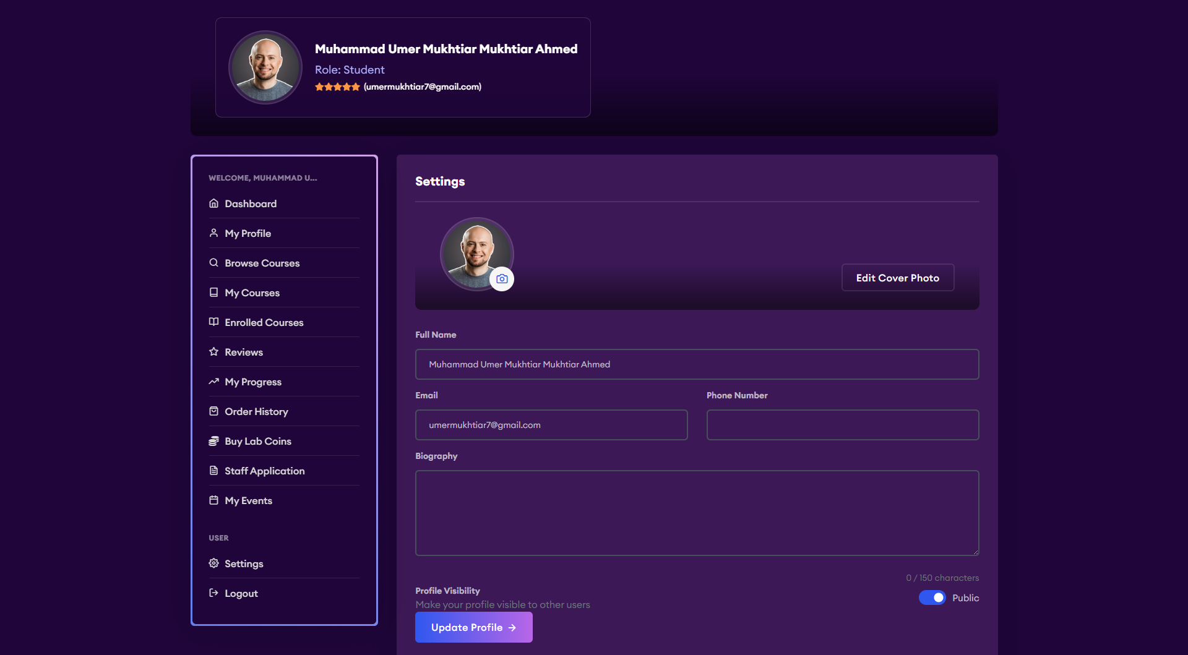The image size is (1188, 655).
Task: Click the Email input field
Action: coord(551,425)
